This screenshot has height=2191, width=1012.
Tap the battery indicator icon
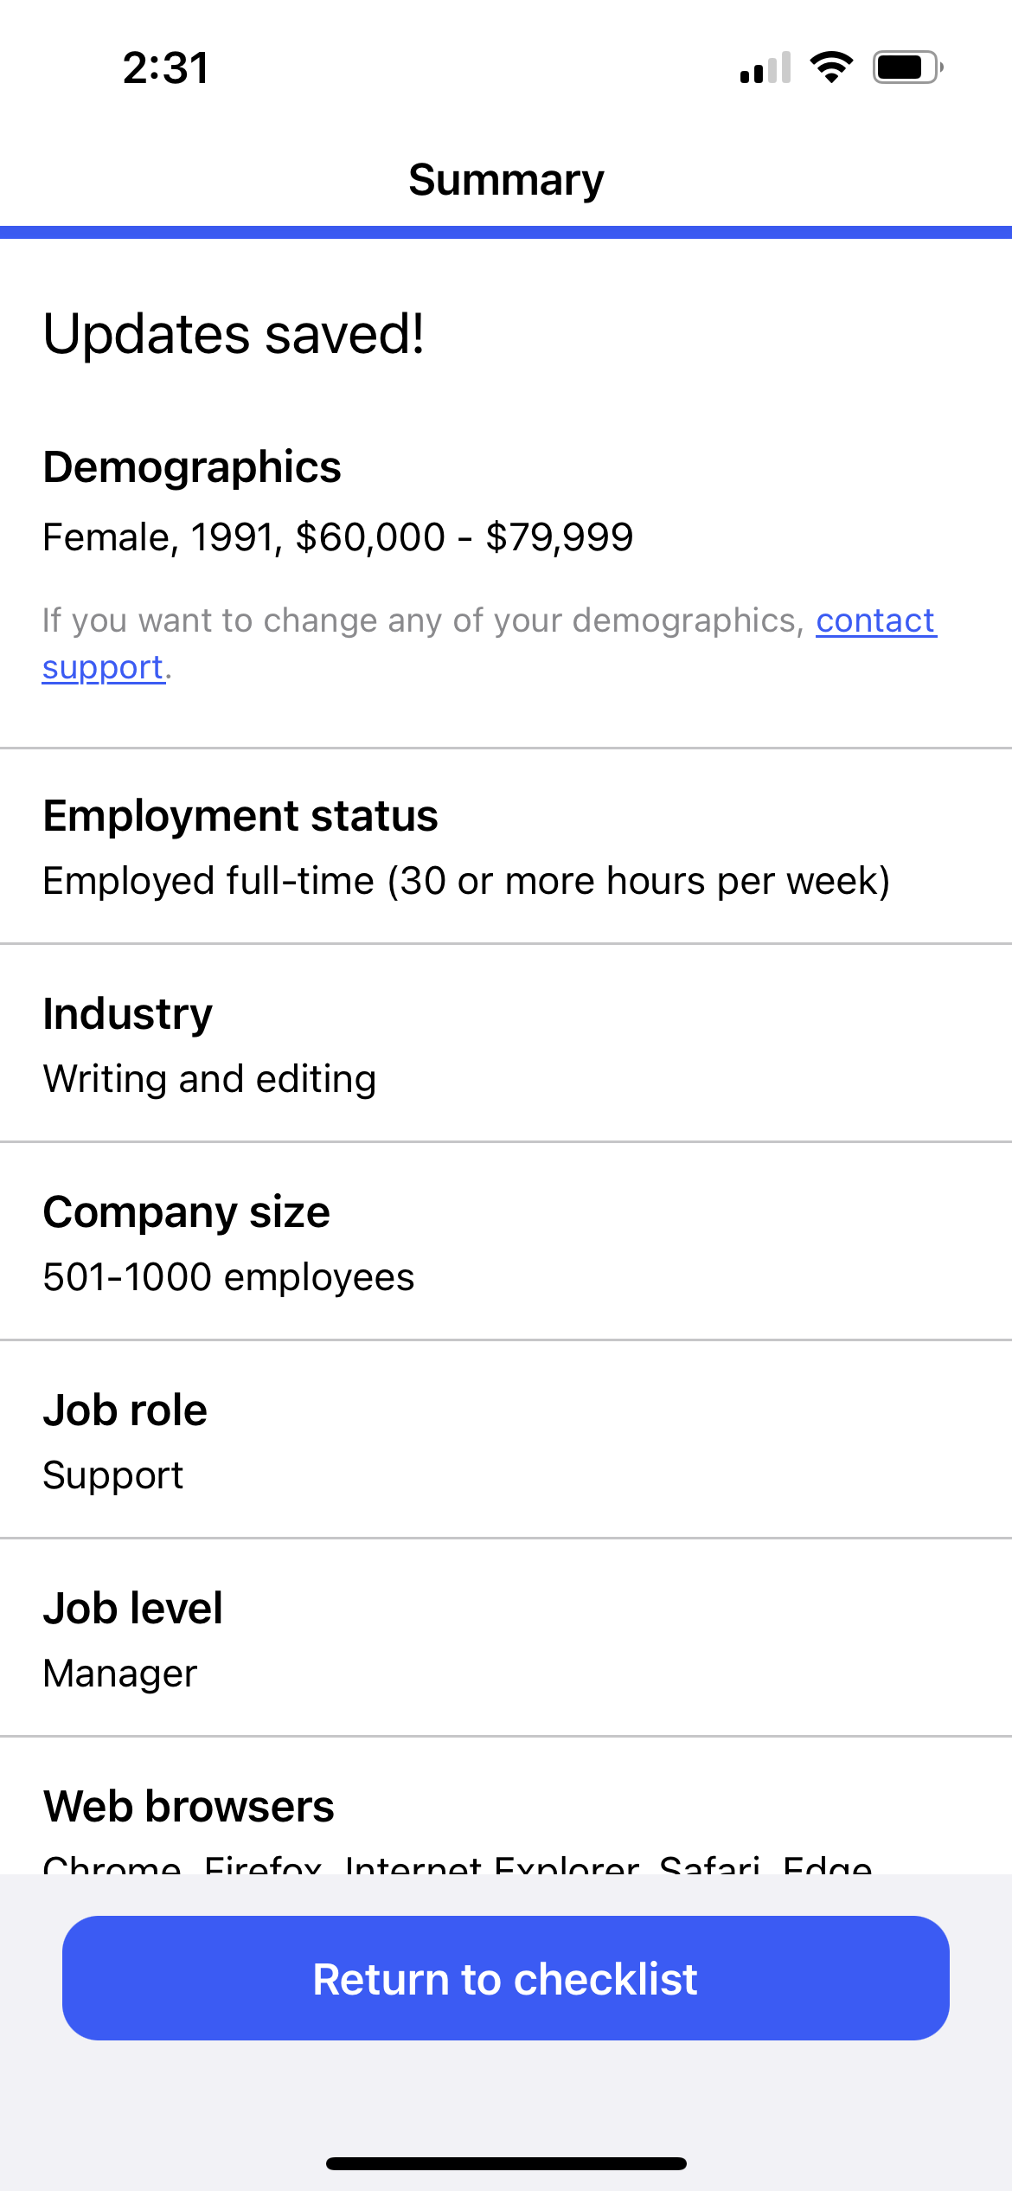point(907,67)
